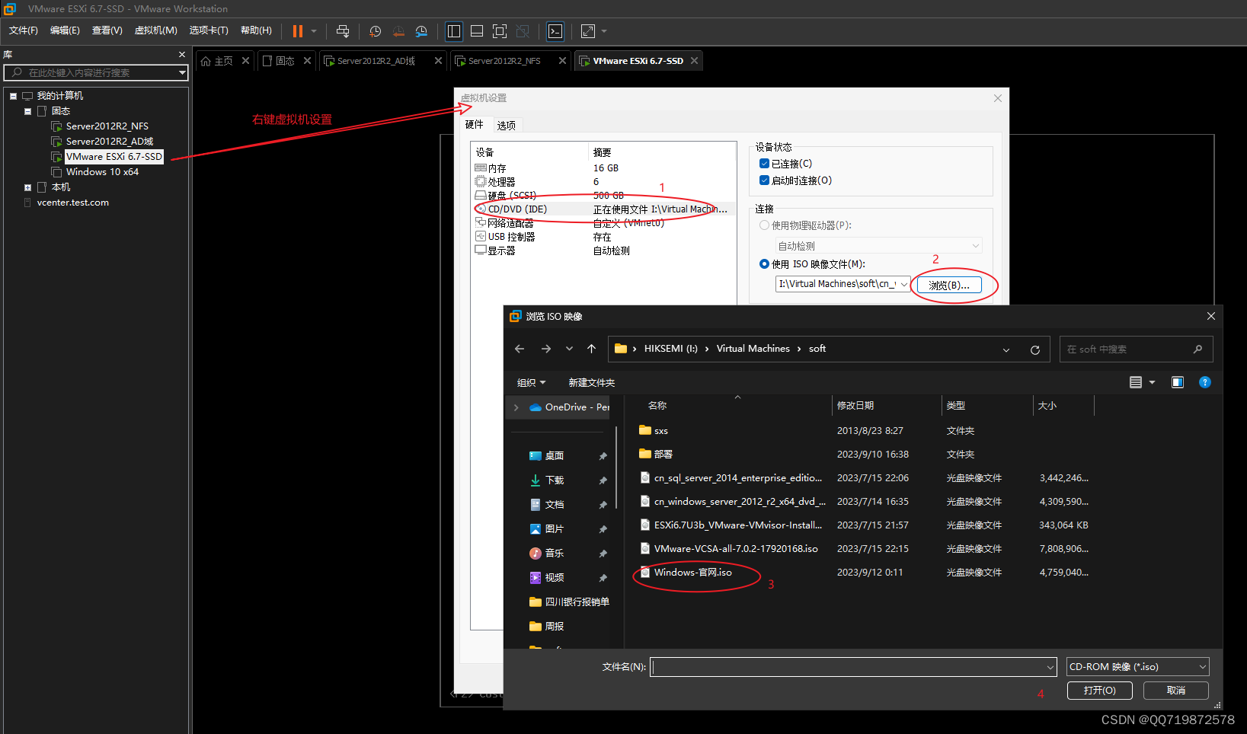Open the 编辑(E) menu

[x=65, y=30]
